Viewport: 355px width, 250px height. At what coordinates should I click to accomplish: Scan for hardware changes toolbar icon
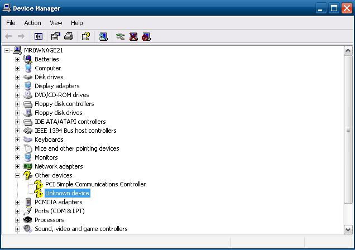(103, 37)
